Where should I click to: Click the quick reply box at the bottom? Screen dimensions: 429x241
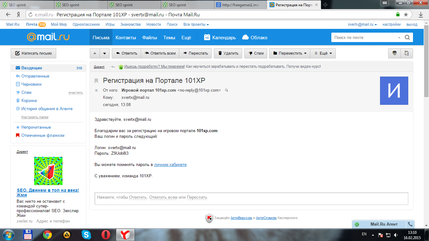click(x=251, y=199)
